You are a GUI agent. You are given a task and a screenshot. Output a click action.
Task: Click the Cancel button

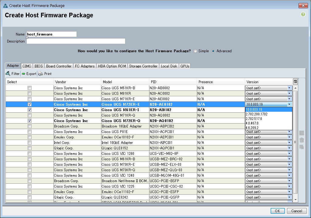coord(296,211)
